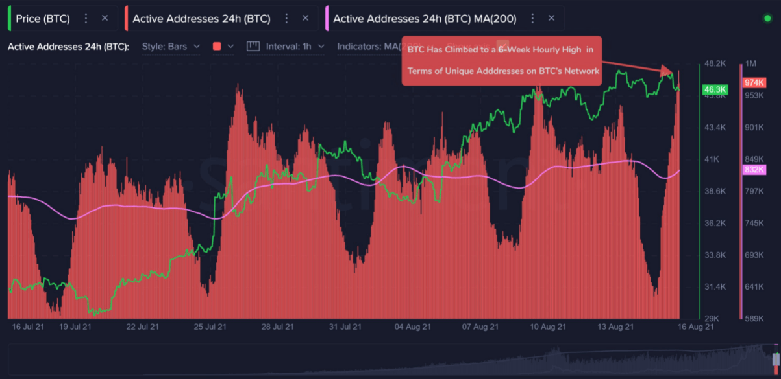Select the measure ruler icon near Interval

point(253,46)
